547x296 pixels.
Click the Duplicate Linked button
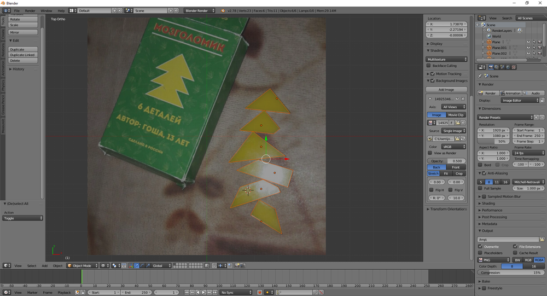click(22, 55)
